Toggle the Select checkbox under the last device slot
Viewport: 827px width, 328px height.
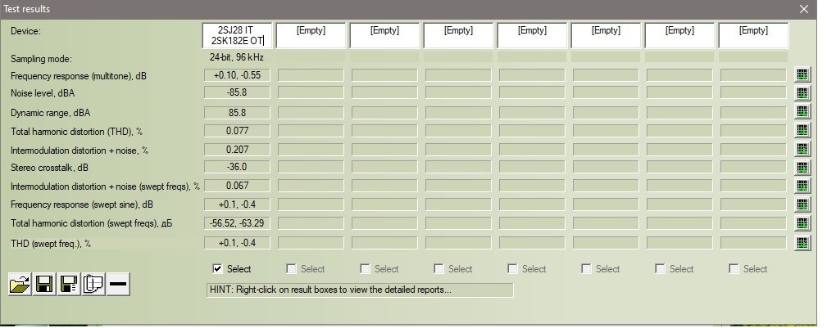click(734, 269)
